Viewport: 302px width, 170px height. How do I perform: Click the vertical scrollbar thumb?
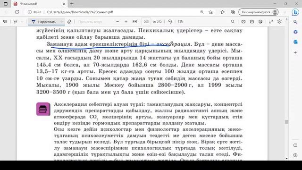pyautogui.click(x=286, y=122)
